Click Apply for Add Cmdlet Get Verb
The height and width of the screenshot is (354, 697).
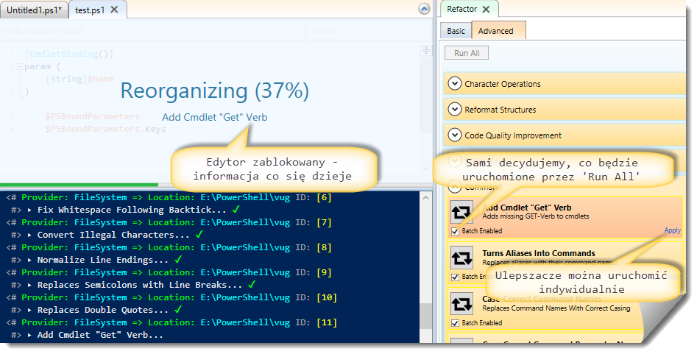pos(672,230)
